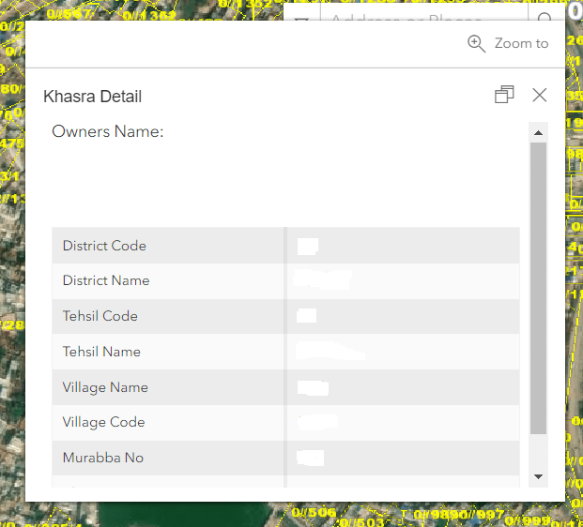
Task: Click the Khasra Detail title text
Action: (x=93, y=97)
